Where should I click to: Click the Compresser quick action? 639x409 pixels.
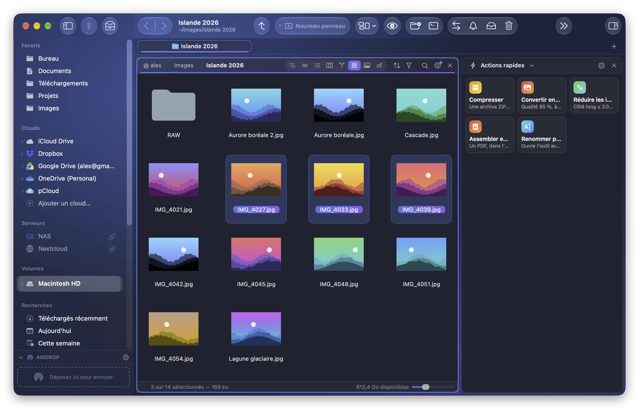point(490,95)
